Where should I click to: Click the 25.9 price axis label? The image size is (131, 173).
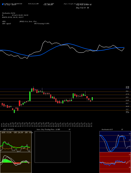click(127, 97)
